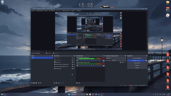
Task: Show the brush-icon color source via eye toggle
Action: coord(72,60)
